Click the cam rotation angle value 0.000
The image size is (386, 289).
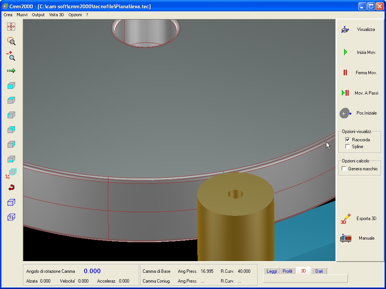coord(92,271)
